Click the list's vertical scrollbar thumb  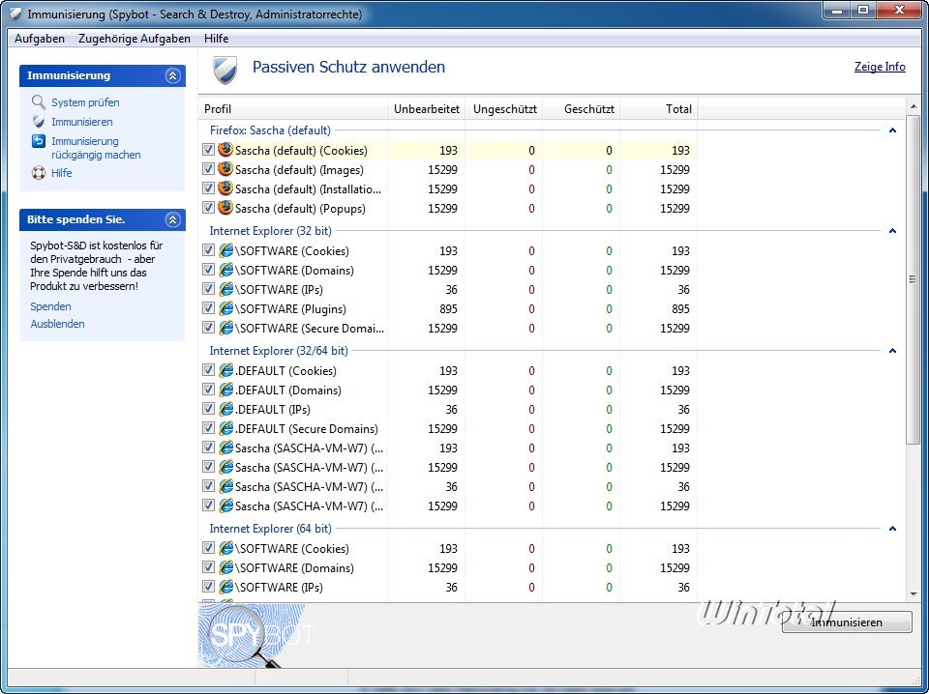pos(913,279)
